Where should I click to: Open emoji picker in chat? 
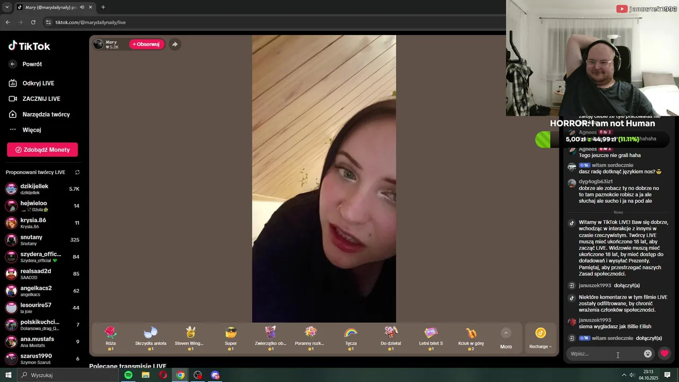click(x=648, y=353)
